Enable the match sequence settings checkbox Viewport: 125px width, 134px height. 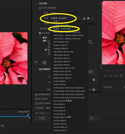click(40, 8)
